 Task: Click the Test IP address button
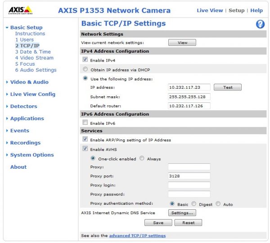point(228,87)
